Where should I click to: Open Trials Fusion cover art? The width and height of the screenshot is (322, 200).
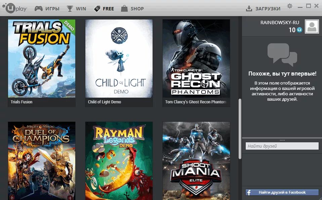pyautogui.click(x=42, y=58)
